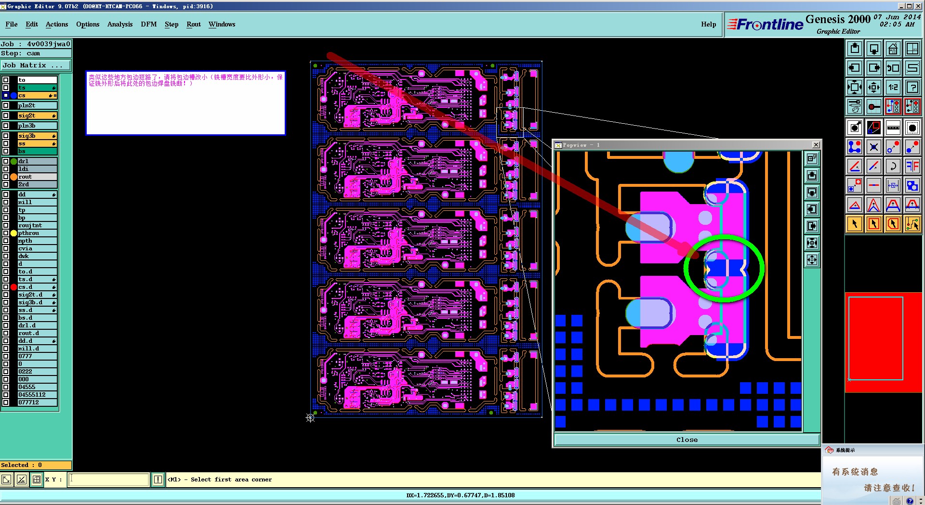The width and height of the screenshot is (925, 505).
Task: Click the previous view undo-zoom icon
Action: click(x=893, y=68)
